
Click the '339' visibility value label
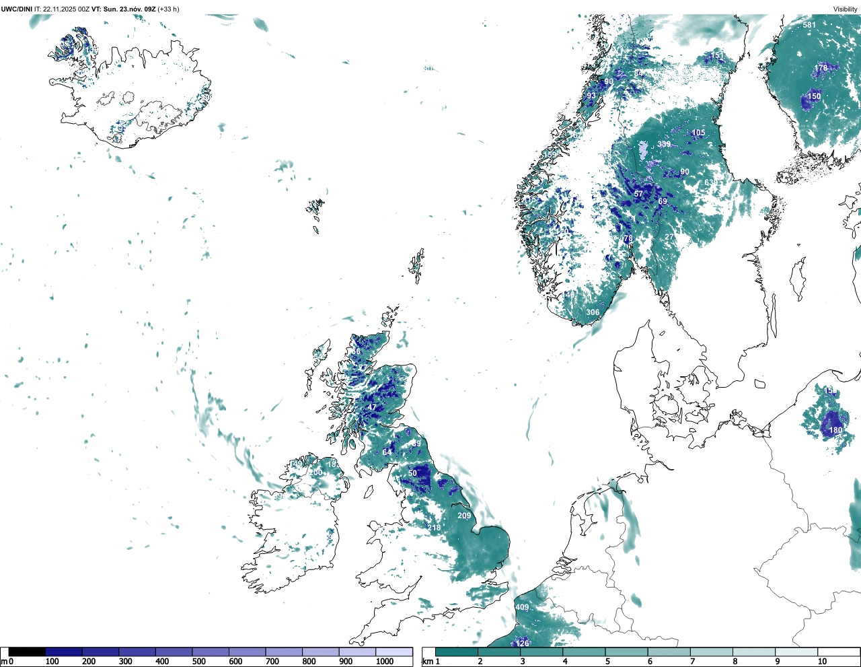pyautogui.click(x=664, y=144)
